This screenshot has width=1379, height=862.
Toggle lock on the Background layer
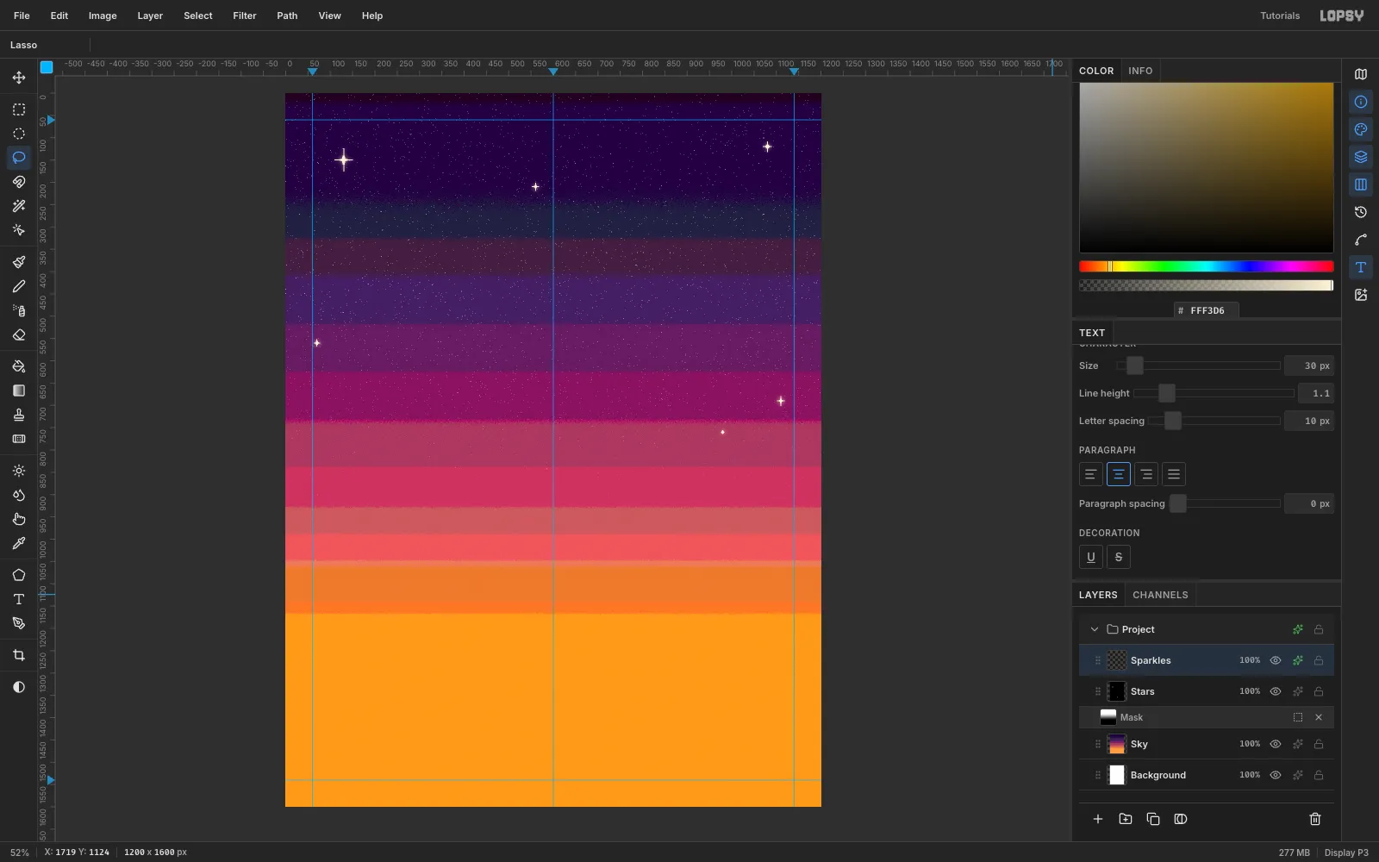[1319, 775]
